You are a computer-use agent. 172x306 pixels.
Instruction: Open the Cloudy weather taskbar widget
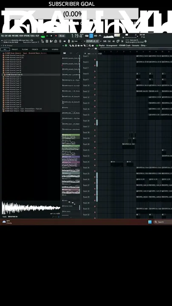point(7,222)
